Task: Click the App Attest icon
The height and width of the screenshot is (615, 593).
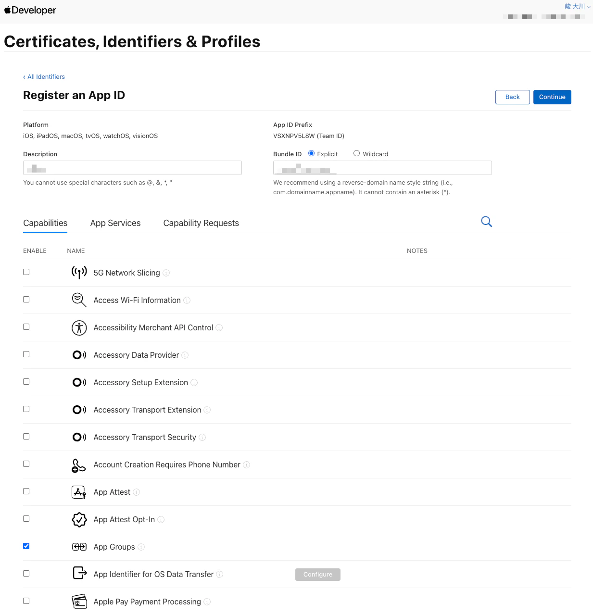Action: tap(79, 492)
